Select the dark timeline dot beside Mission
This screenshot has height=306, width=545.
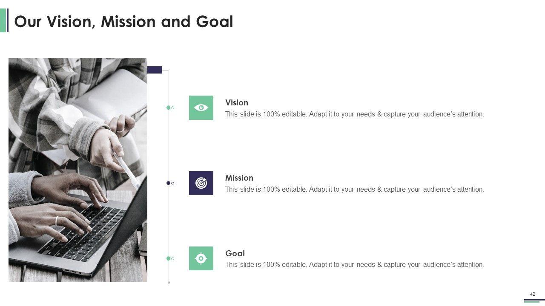point(169,183)
